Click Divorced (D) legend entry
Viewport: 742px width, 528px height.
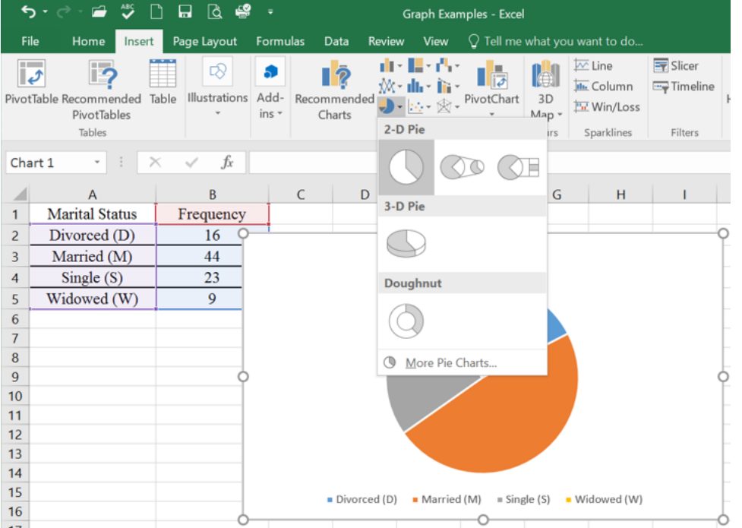[x=362, y=499]
